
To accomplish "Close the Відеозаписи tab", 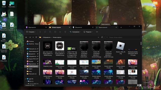I will 46,27.
